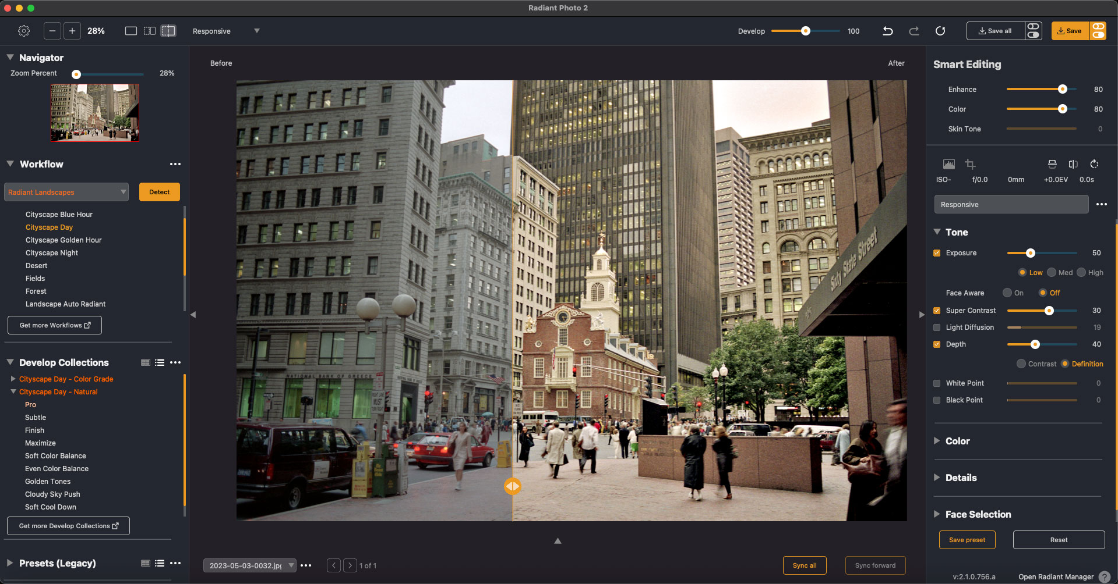Image resolution: width=1118 pixels, height=584 pixels.
Task: Select the crop tool icon
Action: (970, 164)
